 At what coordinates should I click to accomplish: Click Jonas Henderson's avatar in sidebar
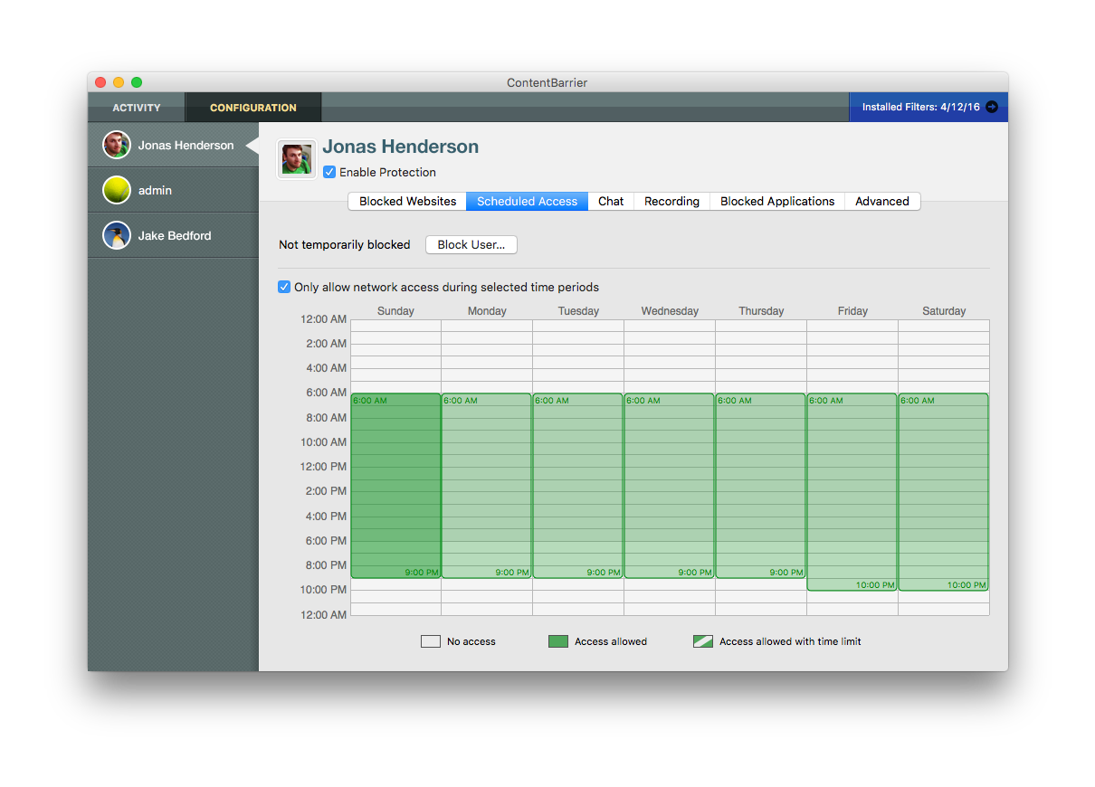117,145
